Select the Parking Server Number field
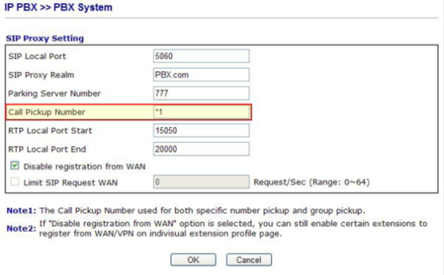This screenshot has width=444, height=275. [201, 93]
